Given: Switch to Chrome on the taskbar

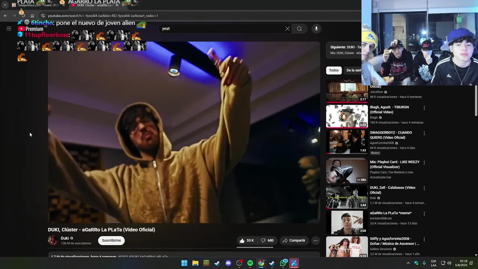Looking at the screenshot, I should (261, 263).
